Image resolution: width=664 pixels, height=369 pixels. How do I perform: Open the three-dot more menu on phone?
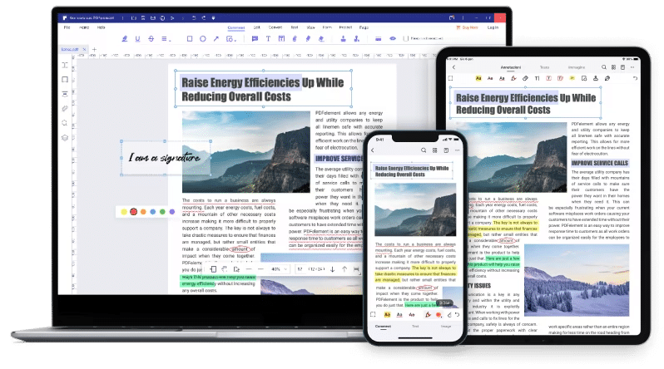click(456, 150)
